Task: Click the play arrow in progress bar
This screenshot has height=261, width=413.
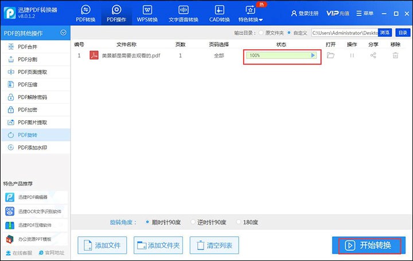Action: [313, 55]
